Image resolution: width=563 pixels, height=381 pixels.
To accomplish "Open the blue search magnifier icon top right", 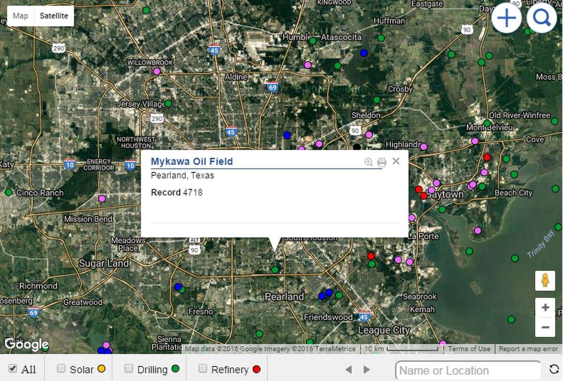I will [x=542, y=18].
